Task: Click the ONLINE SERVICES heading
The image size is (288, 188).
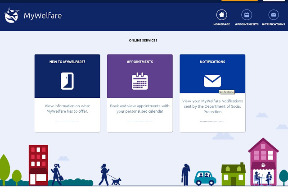Action: pyautogui.click(x=143, y=41)
